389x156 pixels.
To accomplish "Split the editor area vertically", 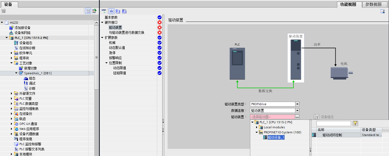I will pyautogui.click(x=112, y=11).
